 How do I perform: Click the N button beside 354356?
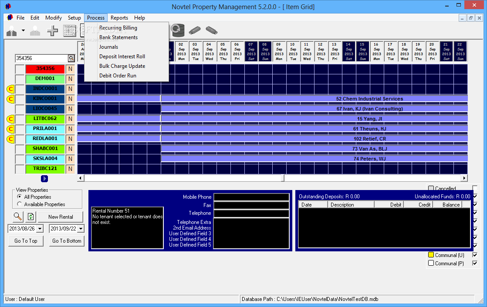click(70, 69)
